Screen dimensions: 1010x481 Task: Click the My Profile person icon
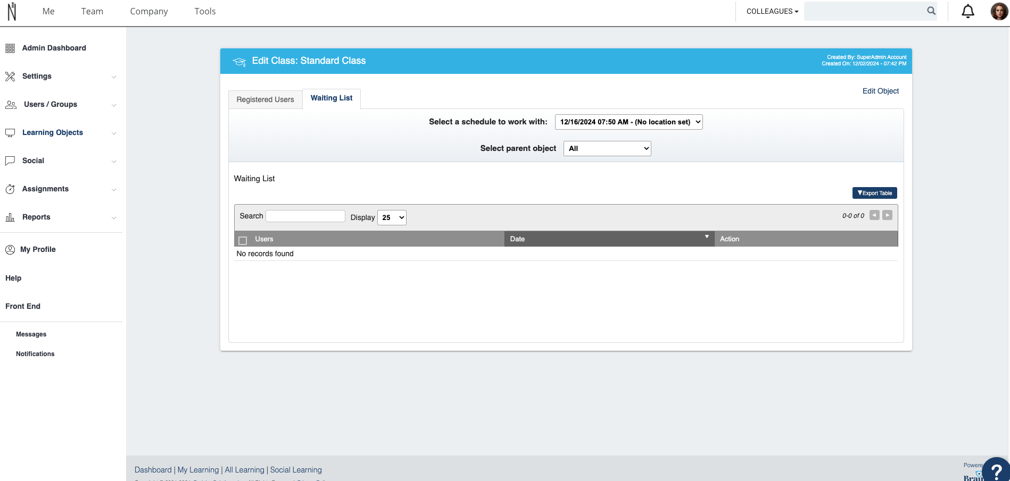pos(10,250)
